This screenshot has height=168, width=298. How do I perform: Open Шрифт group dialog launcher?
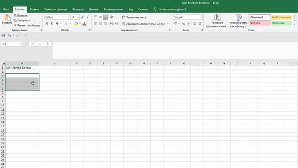[x=89, y=30]
